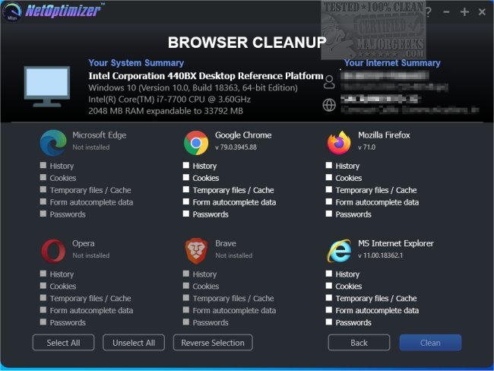Click Cookies checkbox under Microsoft Edge
Image resolution: width=494 pixels, height=371 pixels.
tap(43, 177)
